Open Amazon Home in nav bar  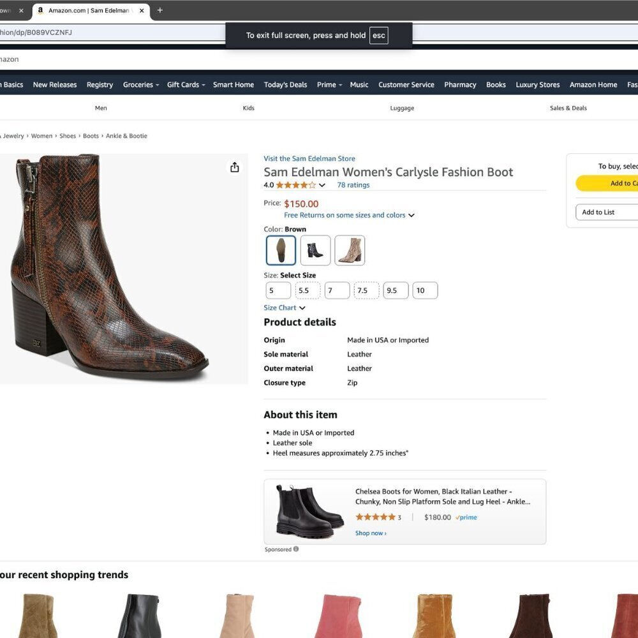(x=593, y=85)
